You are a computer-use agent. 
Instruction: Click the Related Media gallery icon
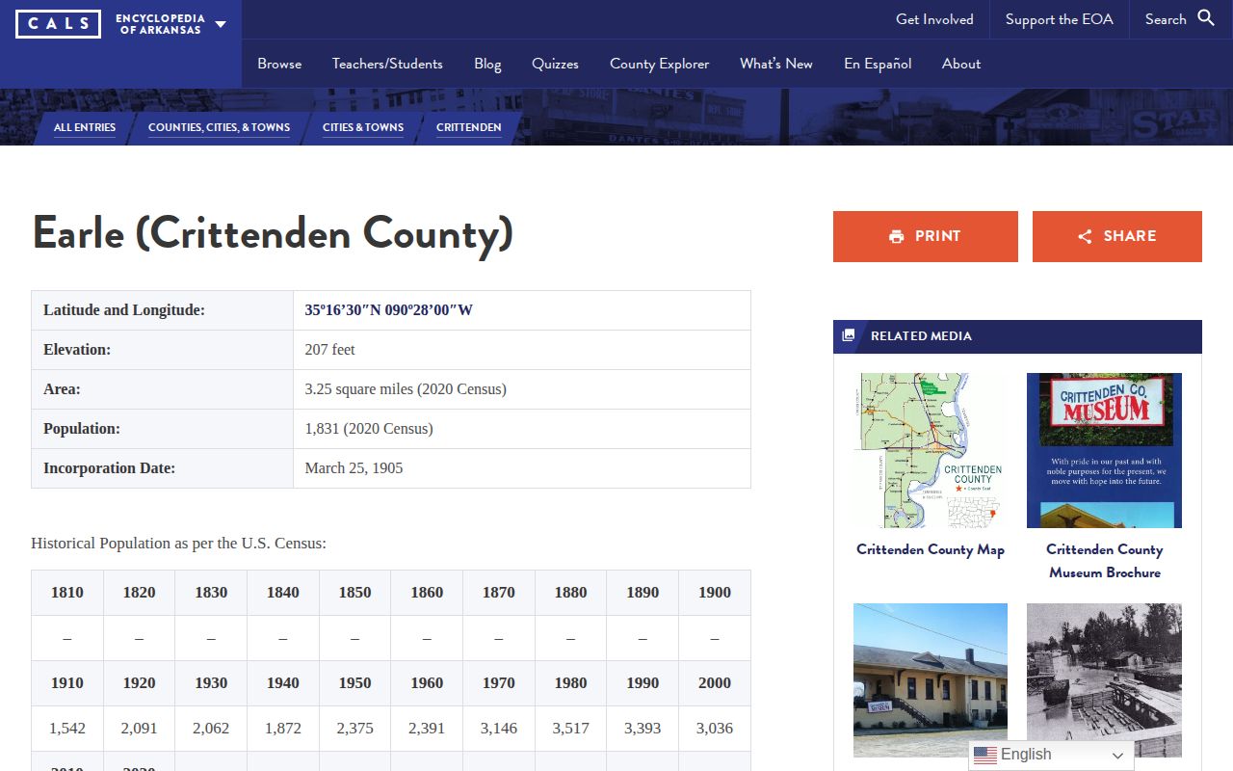pos(849,335)
